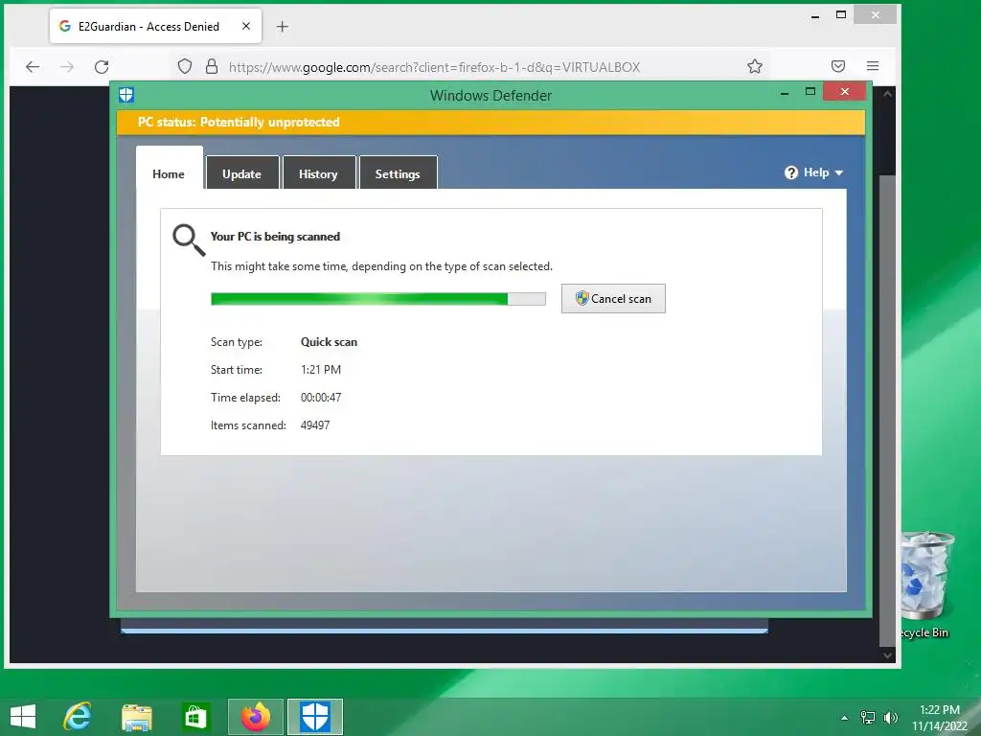Click the site padlock icon

point(212,66)
